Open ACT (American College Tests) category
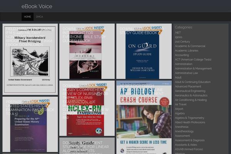Viewport: 231px width, 154px height. tap(193, 60)
